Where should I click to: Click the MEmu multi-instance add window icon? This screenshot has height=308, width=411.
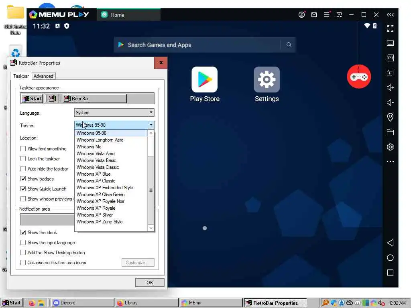click(x=390, y=73)
